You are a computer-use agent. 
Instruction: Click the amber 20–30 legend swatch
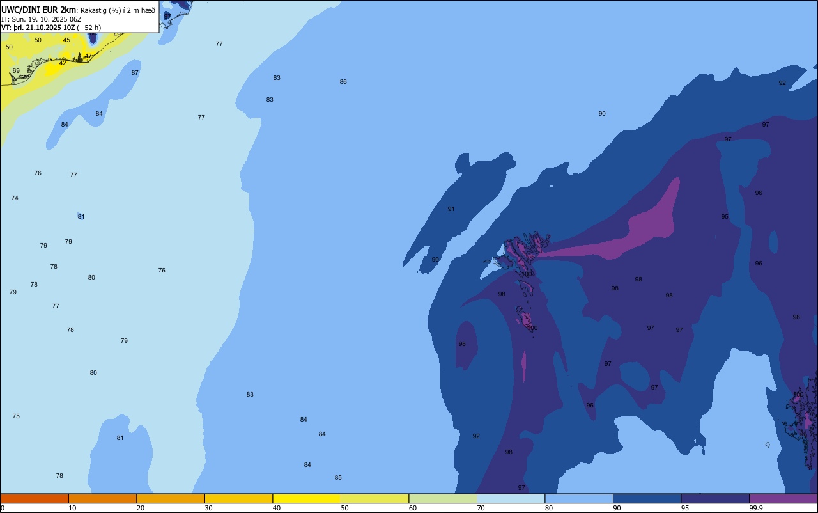click(171, 498)
